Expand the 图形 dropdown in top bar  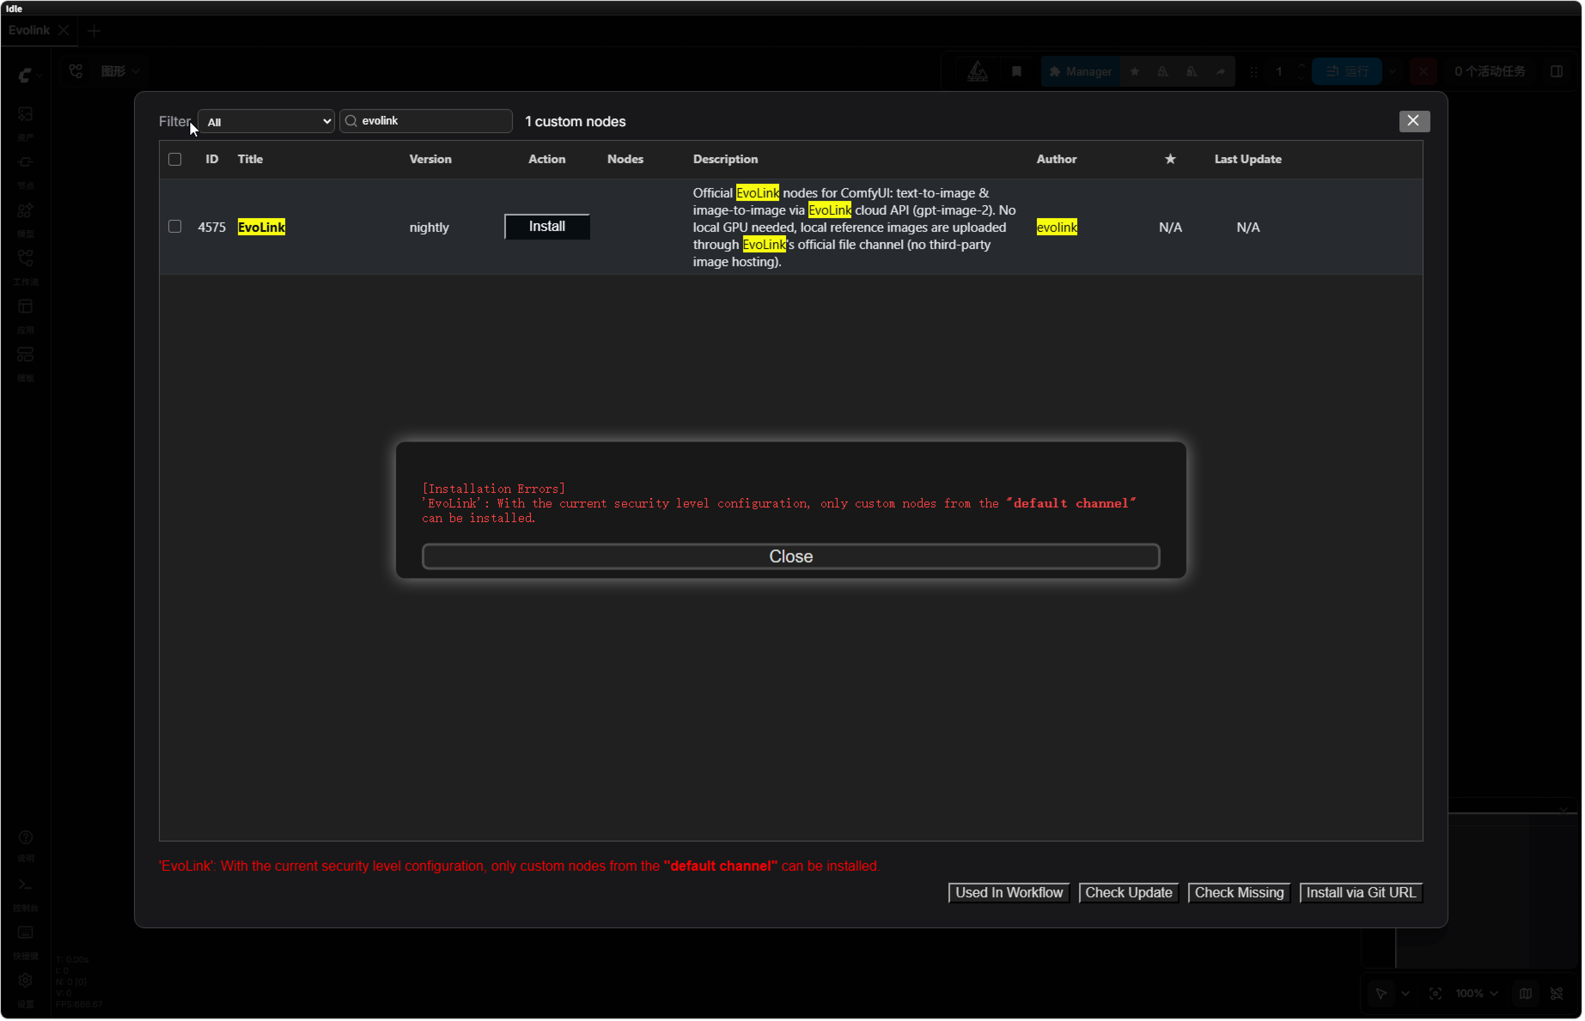tap(121, 71)
